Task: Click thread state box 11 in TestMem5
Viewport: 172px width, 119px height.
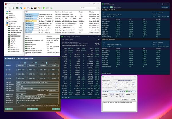Action: click(x=127, y=91)
